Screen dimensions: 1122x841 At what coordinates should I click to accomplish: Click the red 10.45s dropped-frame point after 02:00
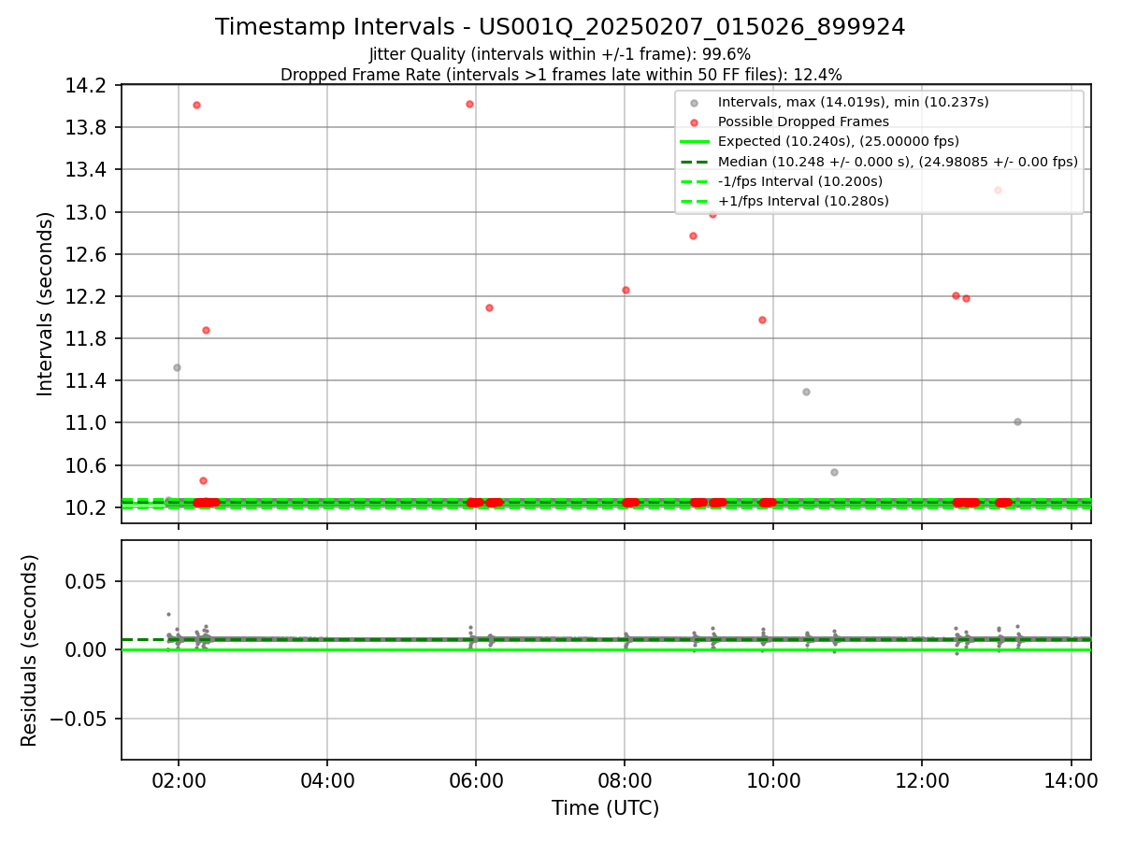pos(203,480)
